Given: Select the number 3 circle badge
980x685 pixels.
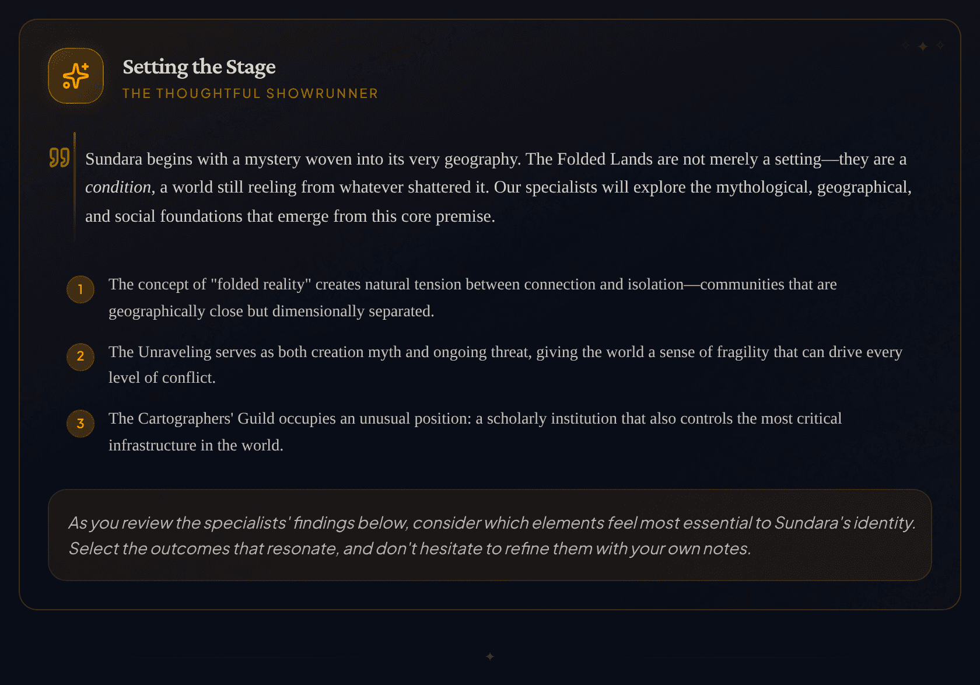Looking at the screenshot, I should [x=80, y=424].
